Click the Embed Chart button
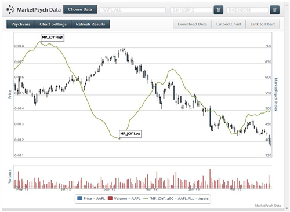Viewport: 290px width, 212px height. [229, 24]
